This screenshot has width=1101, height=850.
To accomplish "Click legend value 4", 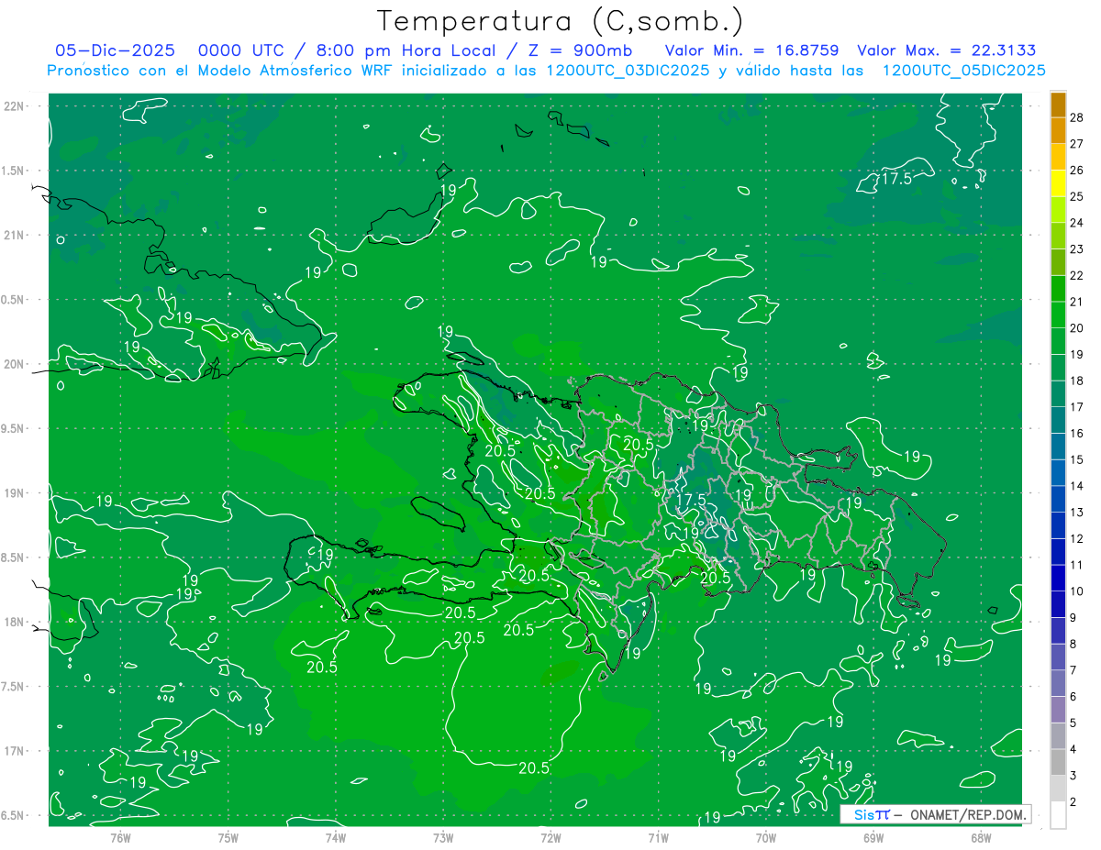I will pyautogui.click(x=1073, y=749).
